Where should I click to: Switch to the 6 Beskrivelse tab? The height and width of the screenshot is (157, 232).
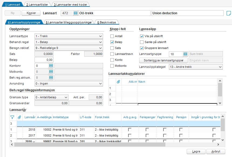(107, 22)
